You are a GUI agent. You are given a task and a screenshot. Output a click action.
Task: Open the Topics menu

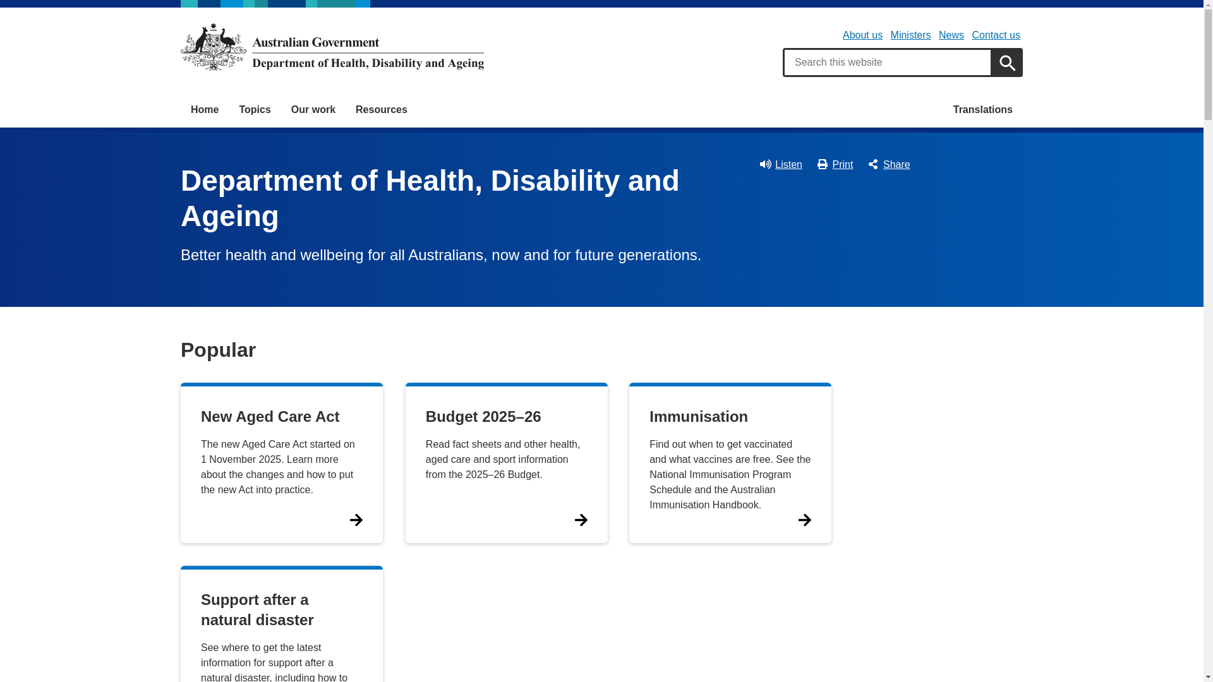[255, 110]
